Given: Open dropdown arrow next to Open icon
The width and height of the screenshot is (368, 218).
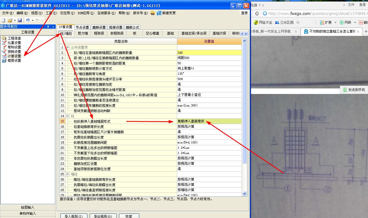Looking at the screenshot, I should tap(14, 21).
